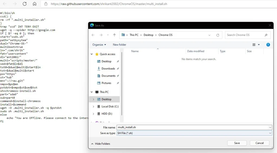Viewport: 277px width, 153px height.
Task: Select Downloads in Quick access
Action: 108,69
